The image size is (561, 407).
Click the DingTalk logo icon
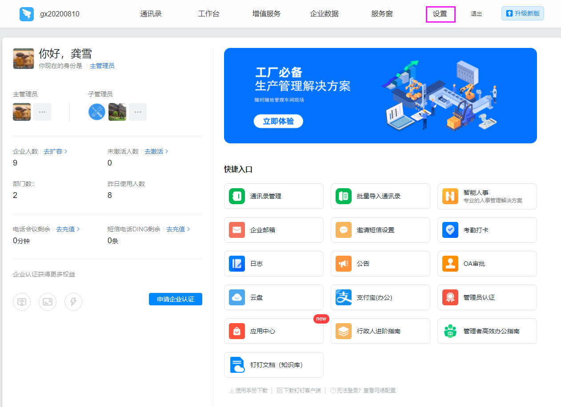coord(27,14)
